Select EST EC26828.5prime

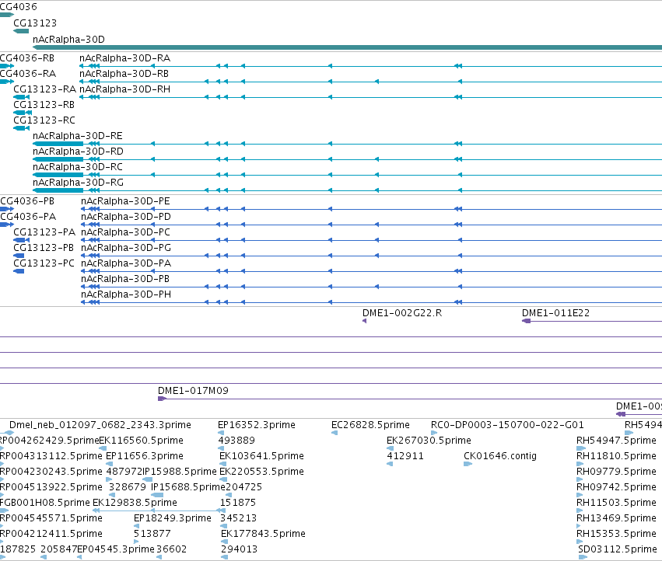click(370, 425)
